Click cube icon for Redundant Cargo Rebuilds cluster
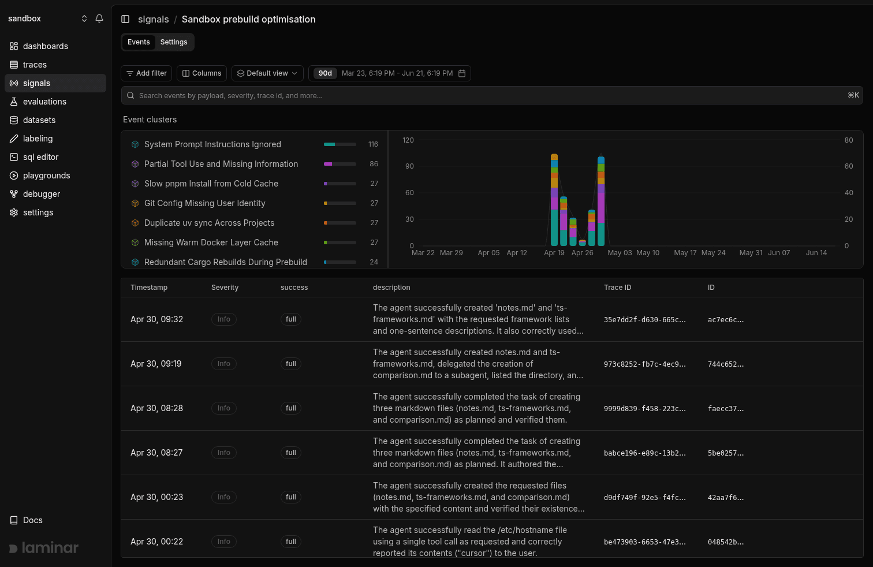This screenshot has width=873, height=567. [x=135, y=262]
